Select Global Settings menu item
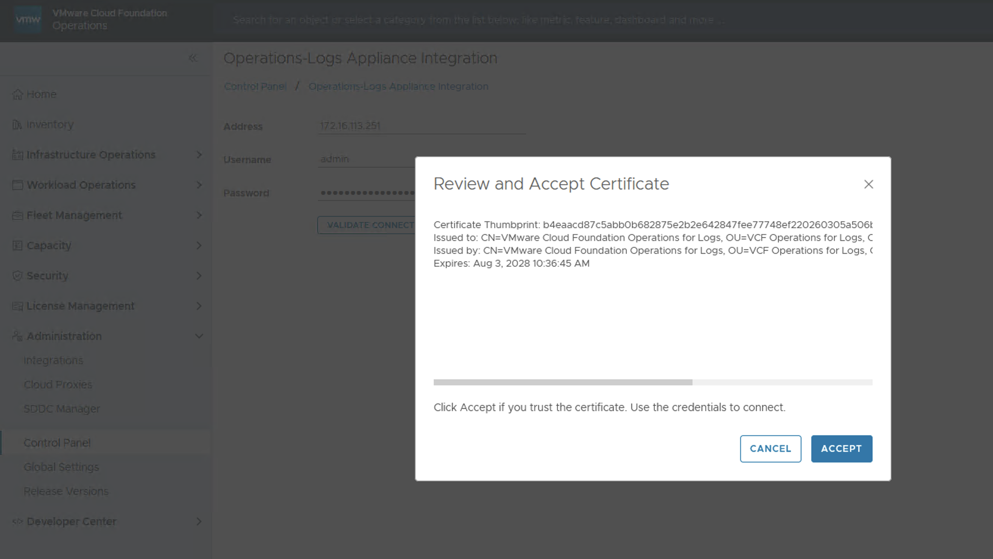Screen dimensions: 993x559 tap(61, 467)
